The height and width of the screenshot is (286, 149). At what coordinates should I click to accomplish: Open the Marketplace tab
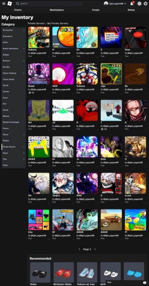click(57, 10)
